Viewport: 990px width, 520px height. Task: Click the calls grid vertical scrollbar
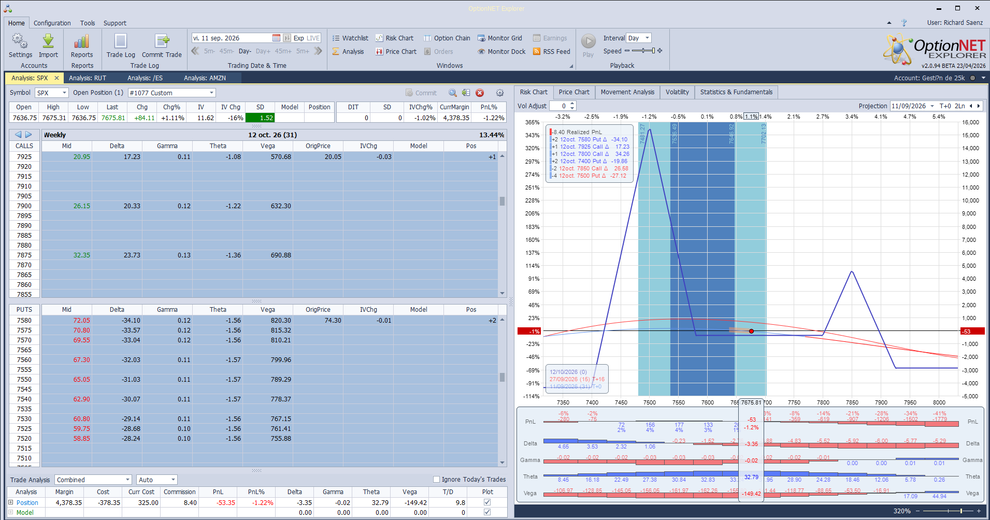[502, 224]
